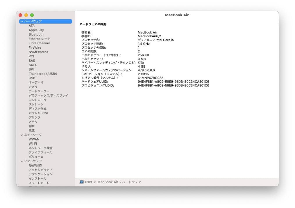Image resolution: width=295 pixels, height=208 pixels.
Task: Check the カメラ hardware entry
Action: [x=32, y=87]
